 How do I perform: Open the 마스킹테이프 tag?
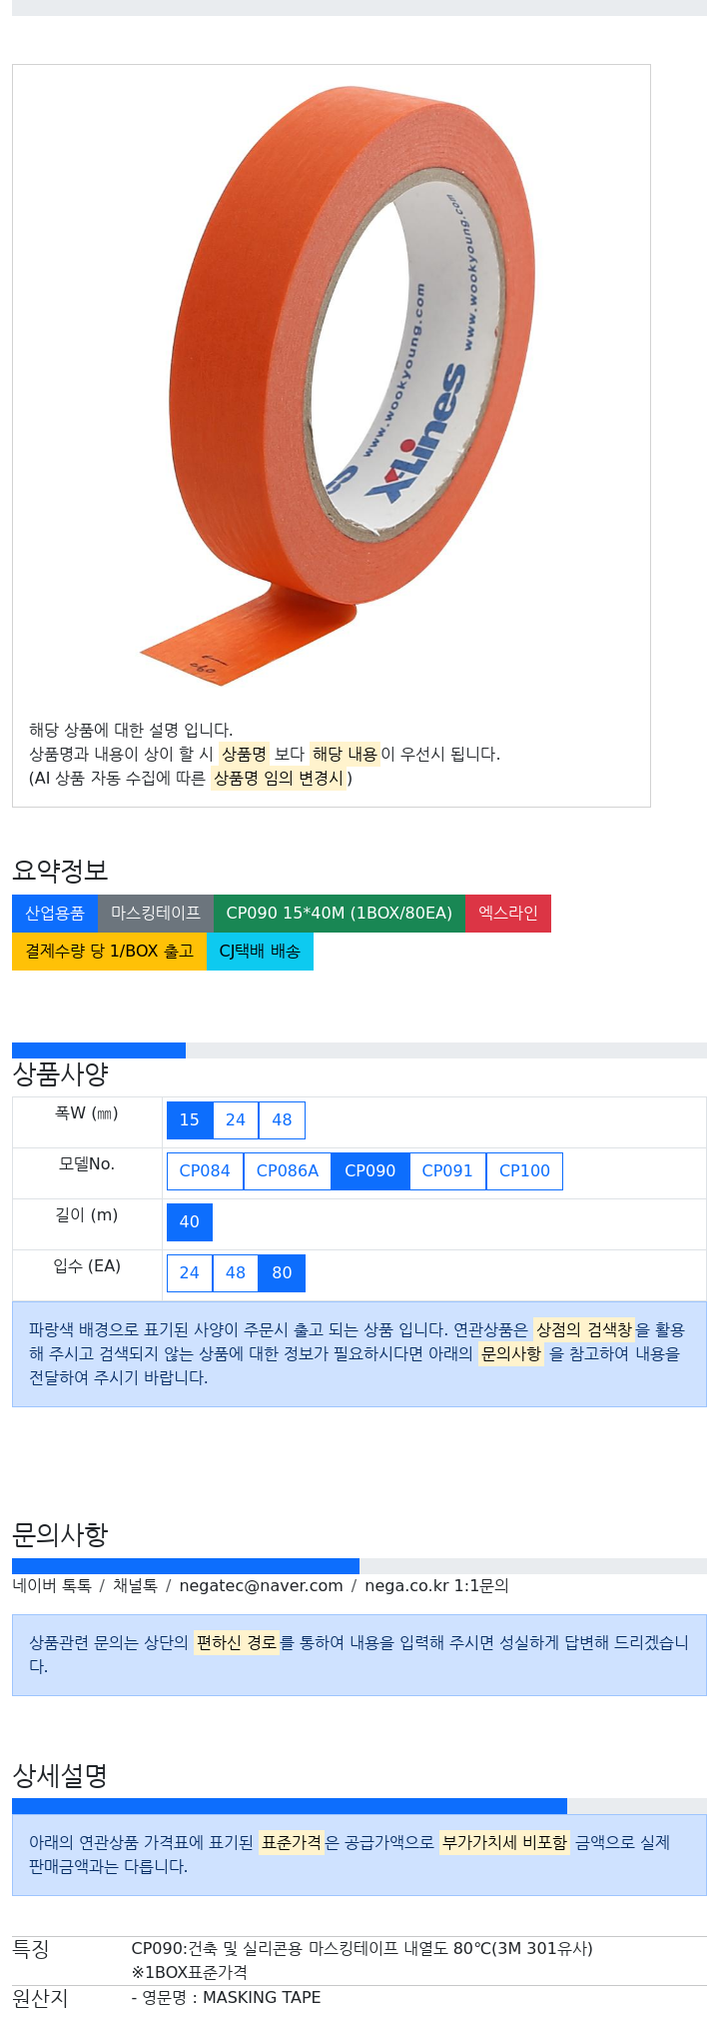coord(156,914)
